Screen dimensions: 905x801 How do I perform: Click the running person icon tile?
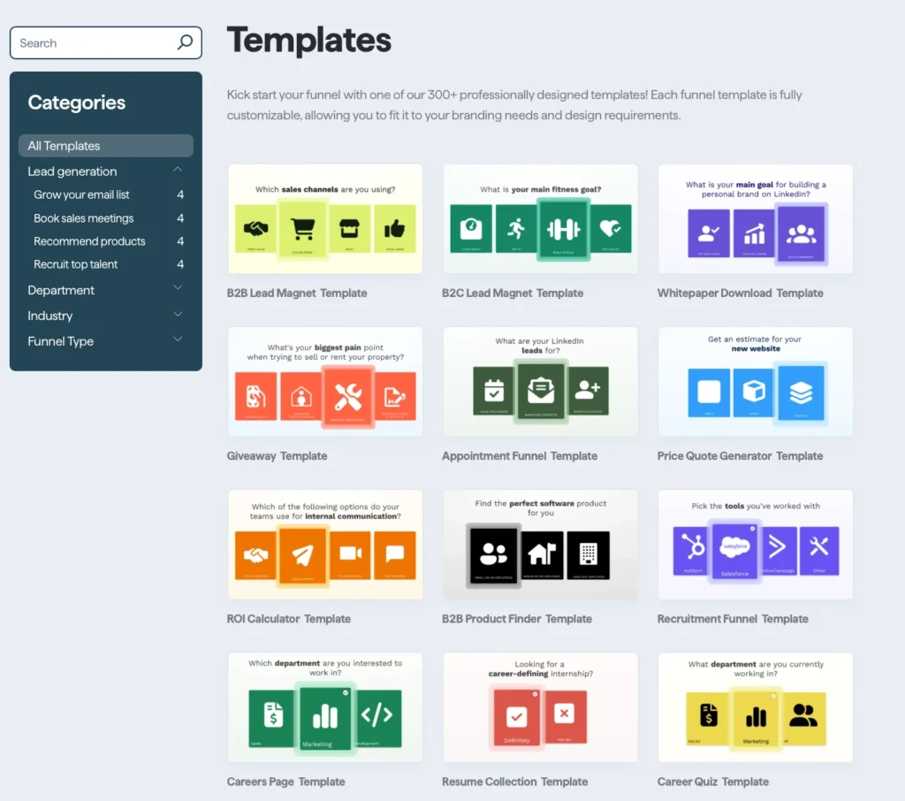(516, 229)
